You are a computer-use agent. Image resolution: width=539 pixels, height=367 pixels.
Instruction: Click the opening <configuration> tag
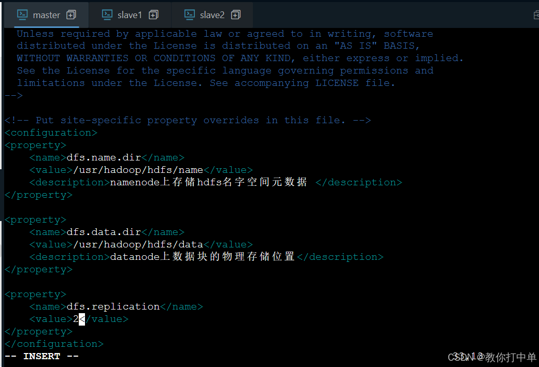(51, 133)
